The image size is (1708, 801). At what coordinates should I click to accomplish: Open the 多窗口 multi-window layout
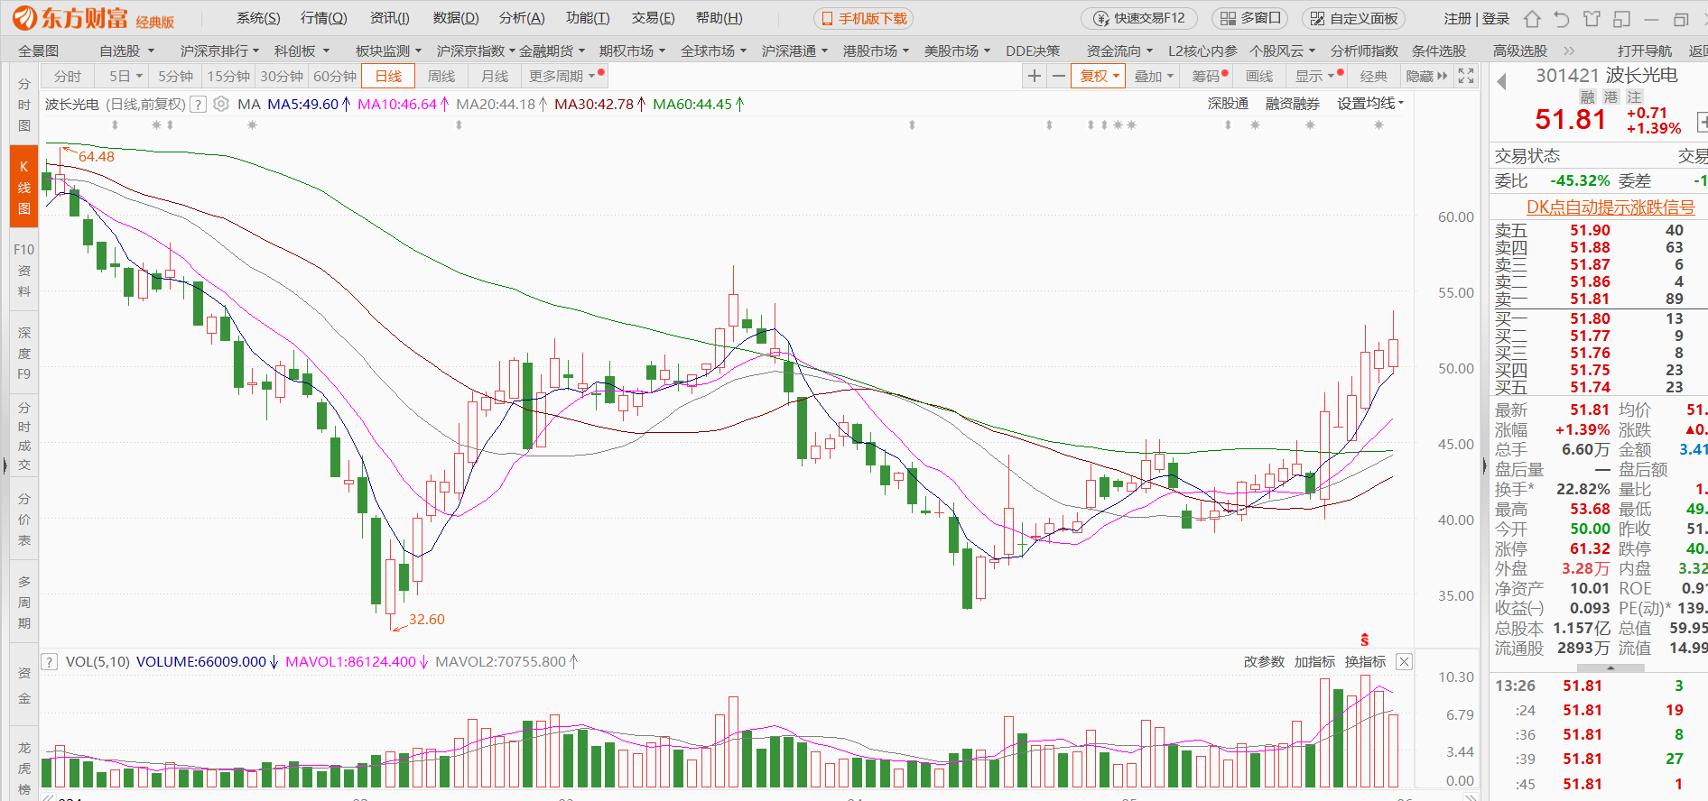click(1250, 18)
